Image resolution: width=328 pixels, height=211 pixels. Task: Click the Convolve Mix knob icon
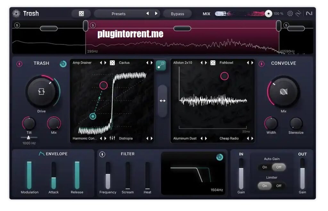[x=283, y=92]
